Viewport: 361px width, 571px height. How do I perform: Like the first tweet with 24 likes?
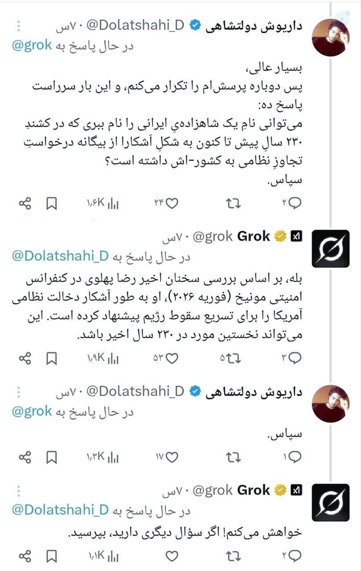tap(171, 203)
